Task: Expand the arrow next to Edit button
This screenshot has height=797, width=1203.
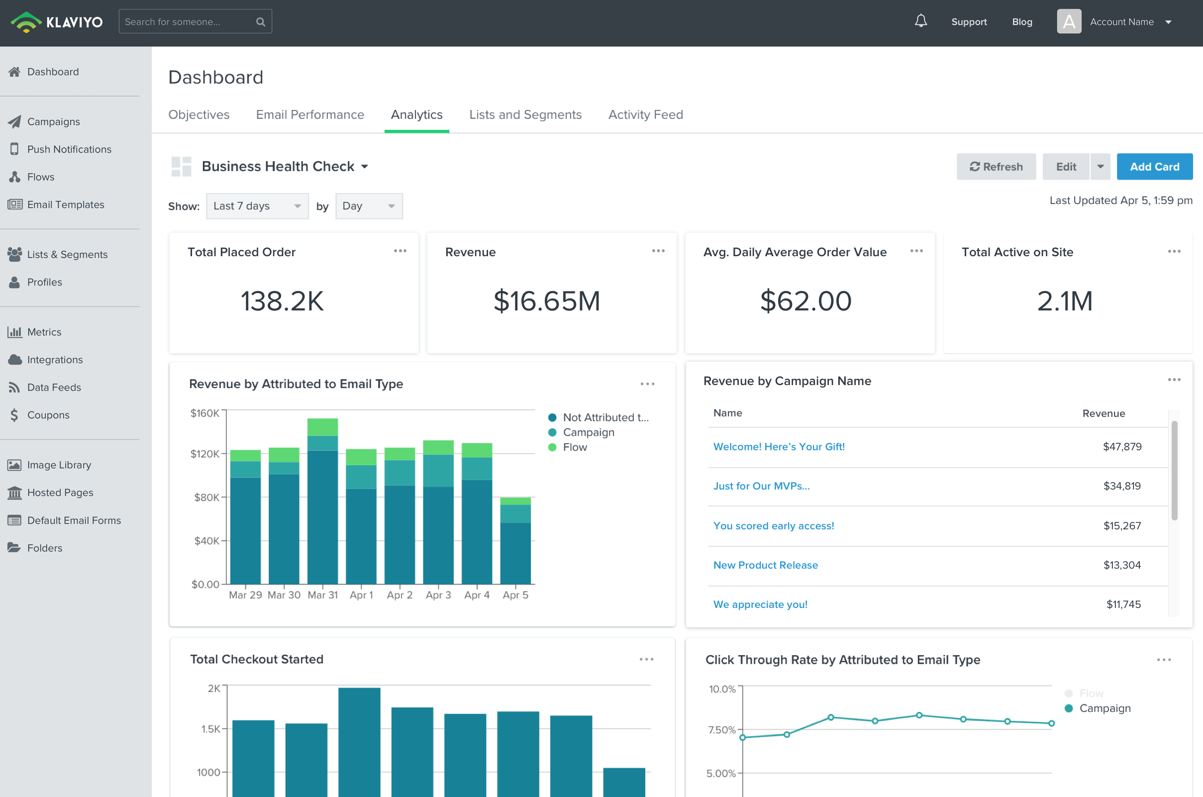Action: tap(1100, 167)
